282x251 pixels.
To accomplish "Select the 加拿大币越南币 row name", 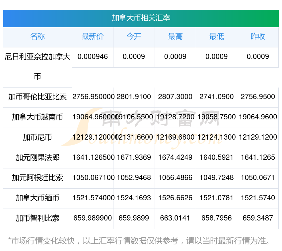I will [37, 117].
